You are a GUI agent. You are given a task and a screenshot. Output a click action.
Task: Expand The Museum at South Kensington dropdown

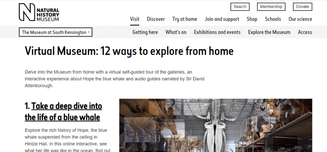pos(56,32)
